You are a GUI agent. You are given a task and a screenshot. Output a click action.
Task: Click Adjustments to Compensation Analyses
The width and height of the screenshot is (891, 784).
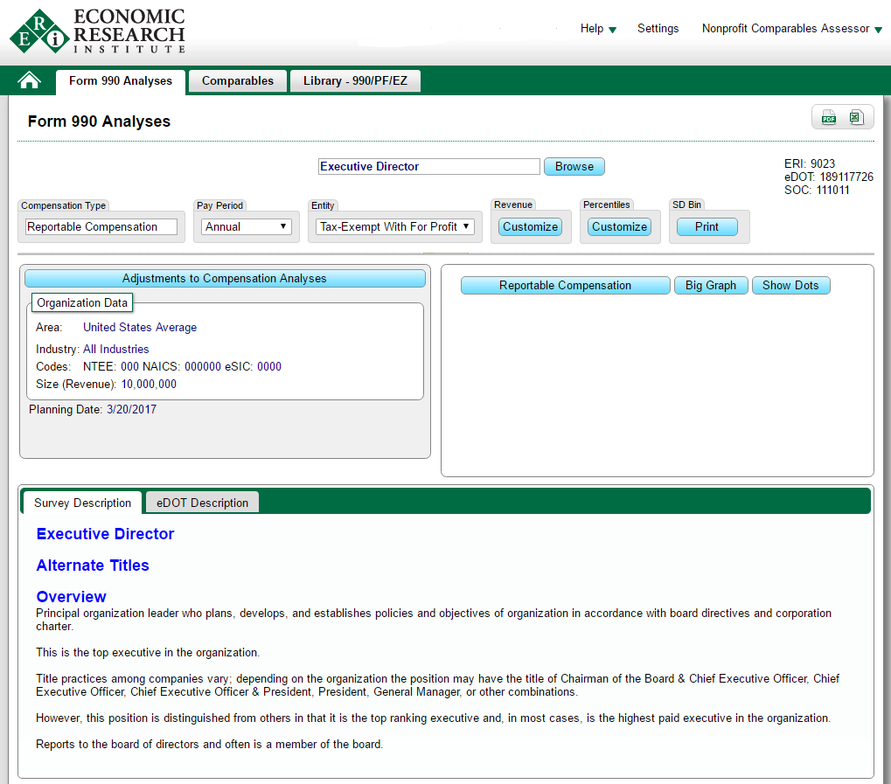[x=224, y=279]
